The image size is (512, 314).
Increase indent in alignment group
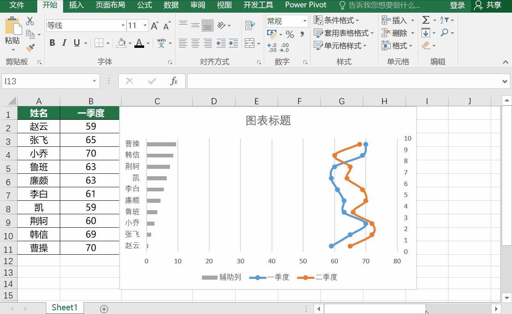click(233, 43)
